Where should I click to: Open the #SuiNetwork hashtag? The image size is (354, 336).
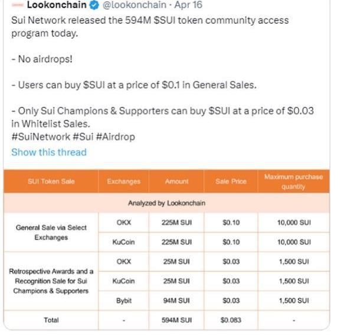point(39,137)
